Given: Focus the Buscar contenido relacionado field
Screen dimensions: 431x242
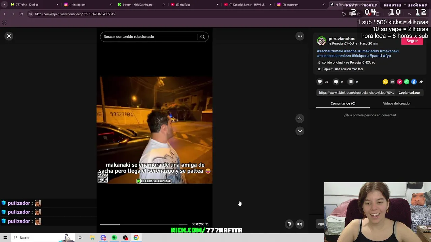Looking at the screenshot, I should point(149,37).
